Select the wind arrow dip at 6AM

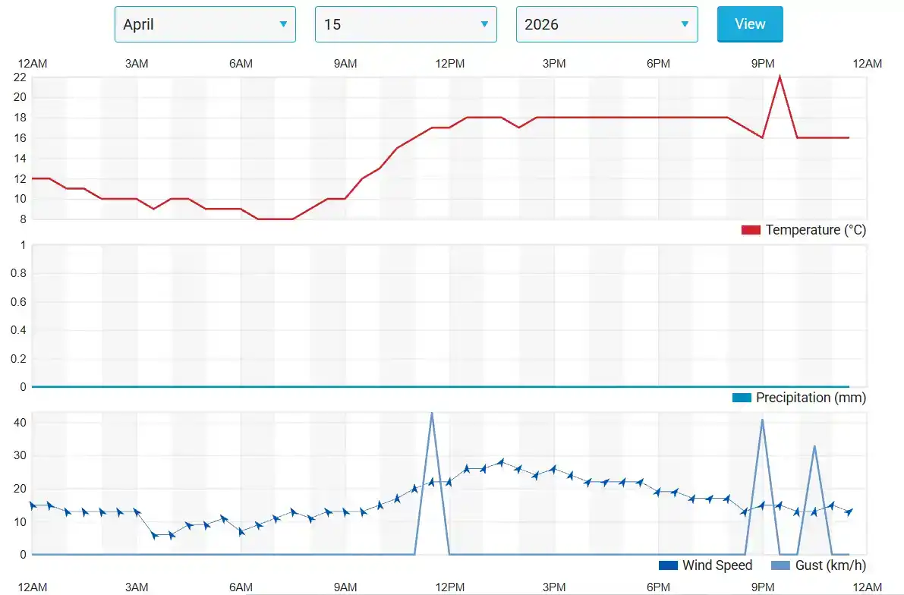241,531
